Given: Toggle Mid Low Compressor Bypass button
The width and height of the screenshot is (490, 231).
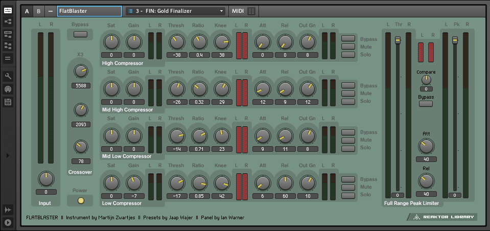Looking at the screenshot, I should (x=348, y=132).
